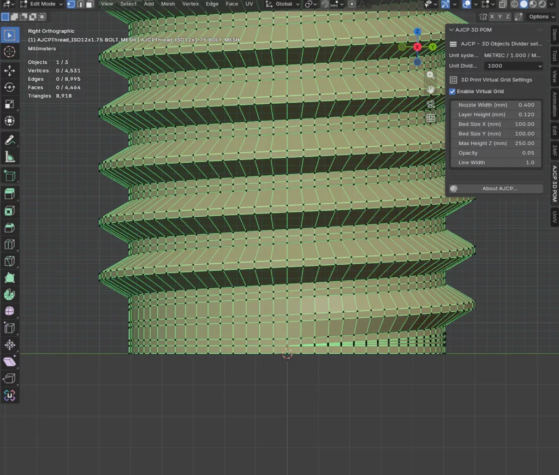Select the Move tool in toolbar
This screenshot has height=475, width=559.
(10, 70)
